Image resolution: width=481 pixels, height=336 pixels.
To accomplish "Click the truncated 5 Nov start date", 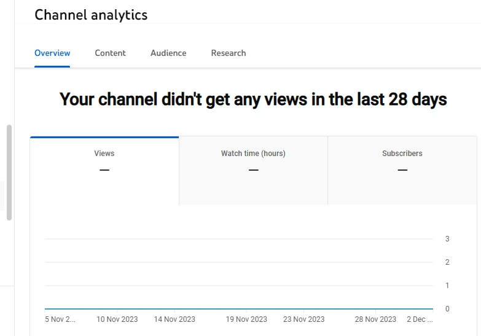I will click(x=60, y=319).
